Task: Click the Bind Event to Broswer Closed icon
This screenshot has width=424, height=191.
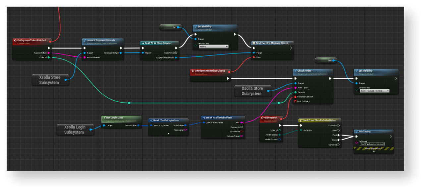Action: pyautogui.click(x=253, y=43)
